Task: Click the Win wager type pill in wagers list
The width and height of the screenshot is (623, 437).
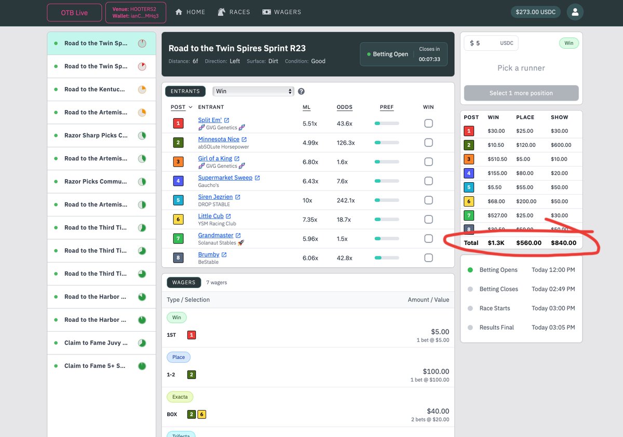Action: [x=177, y=318]
